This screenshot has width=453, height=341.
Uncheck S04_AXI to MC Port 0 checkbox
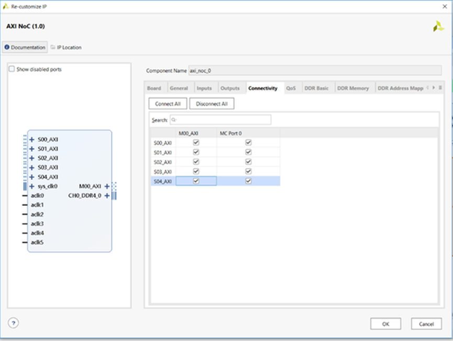pos(249,181)
